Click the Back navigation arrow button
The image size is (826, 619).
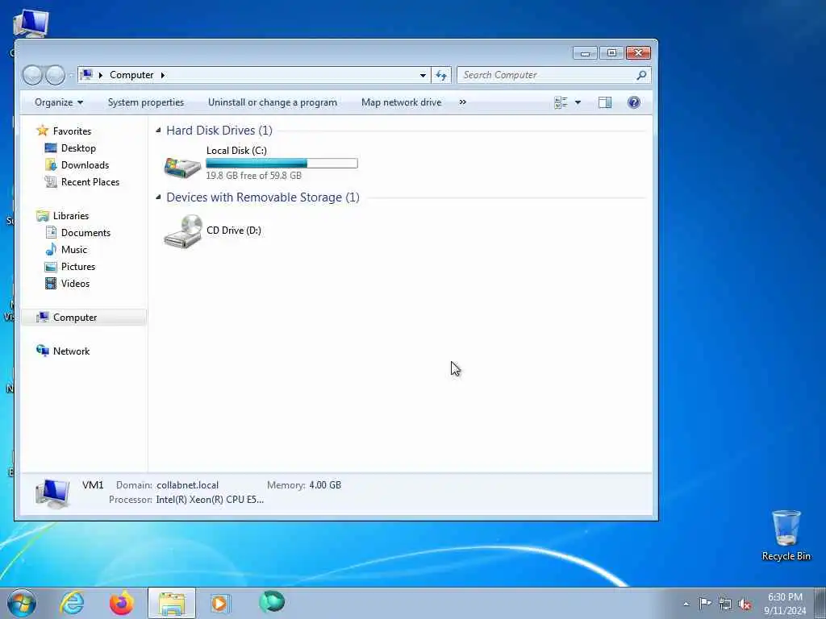[x=32, y=75]
